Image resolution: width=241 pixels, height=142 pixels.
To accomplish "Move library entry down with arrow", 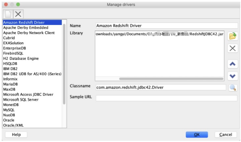I will coord(233,76).
